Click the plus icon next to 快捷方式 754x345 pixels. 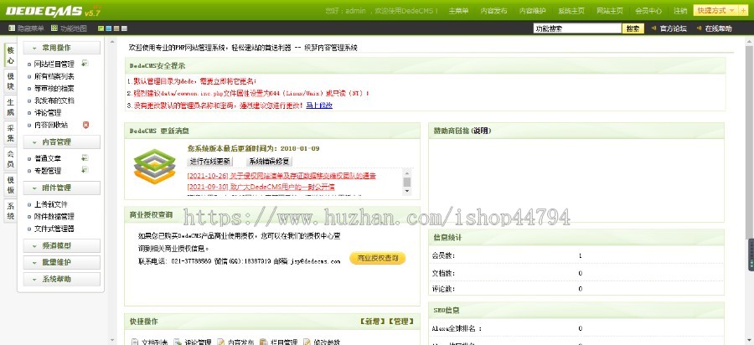(744, 10)
